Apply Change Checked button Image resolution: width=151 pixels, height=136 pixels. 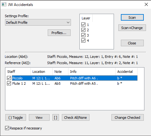(x=127, y=118)
